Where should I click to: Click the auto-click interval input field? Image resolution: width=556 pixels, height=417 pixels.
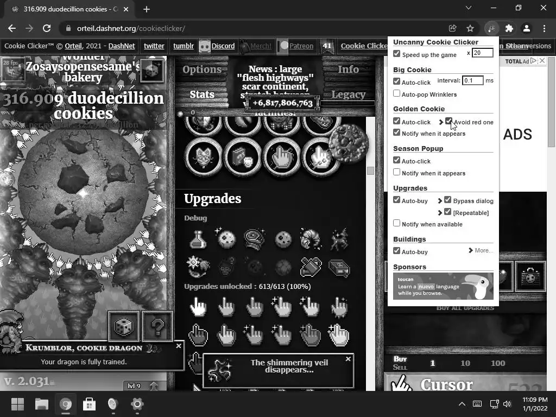tap(473, 80)
